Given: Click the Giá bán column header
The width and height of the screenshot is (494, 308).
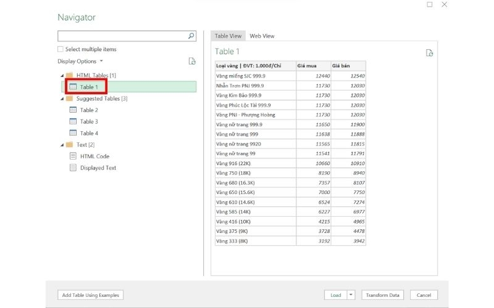Looking at the screenshot, I should pos(348,66).
